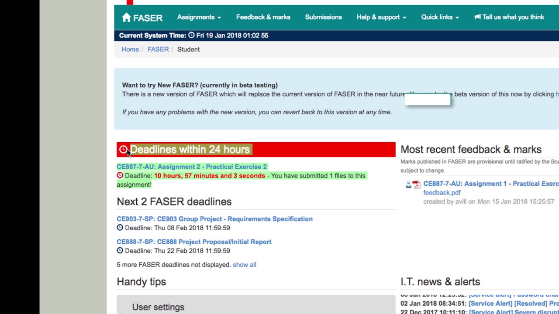This screenshot has width=559, height=314.
Task: Click the 10 hours, 57 minutes countdown text
Action: pos(210,176)
